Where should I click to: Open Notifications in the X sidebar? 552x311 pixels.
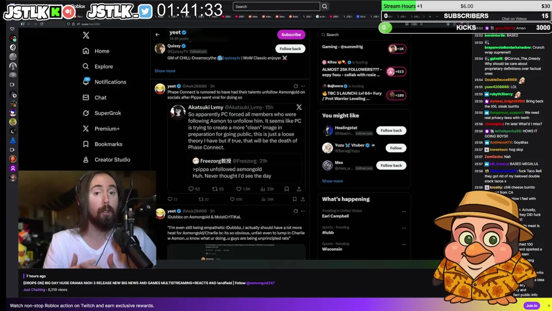pyautogui.click(x=104, y=82)
